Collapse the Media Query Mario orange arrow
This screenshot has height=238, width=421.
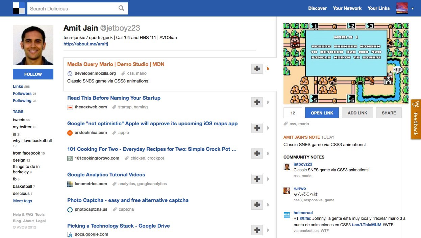click(x=268, y=69)
